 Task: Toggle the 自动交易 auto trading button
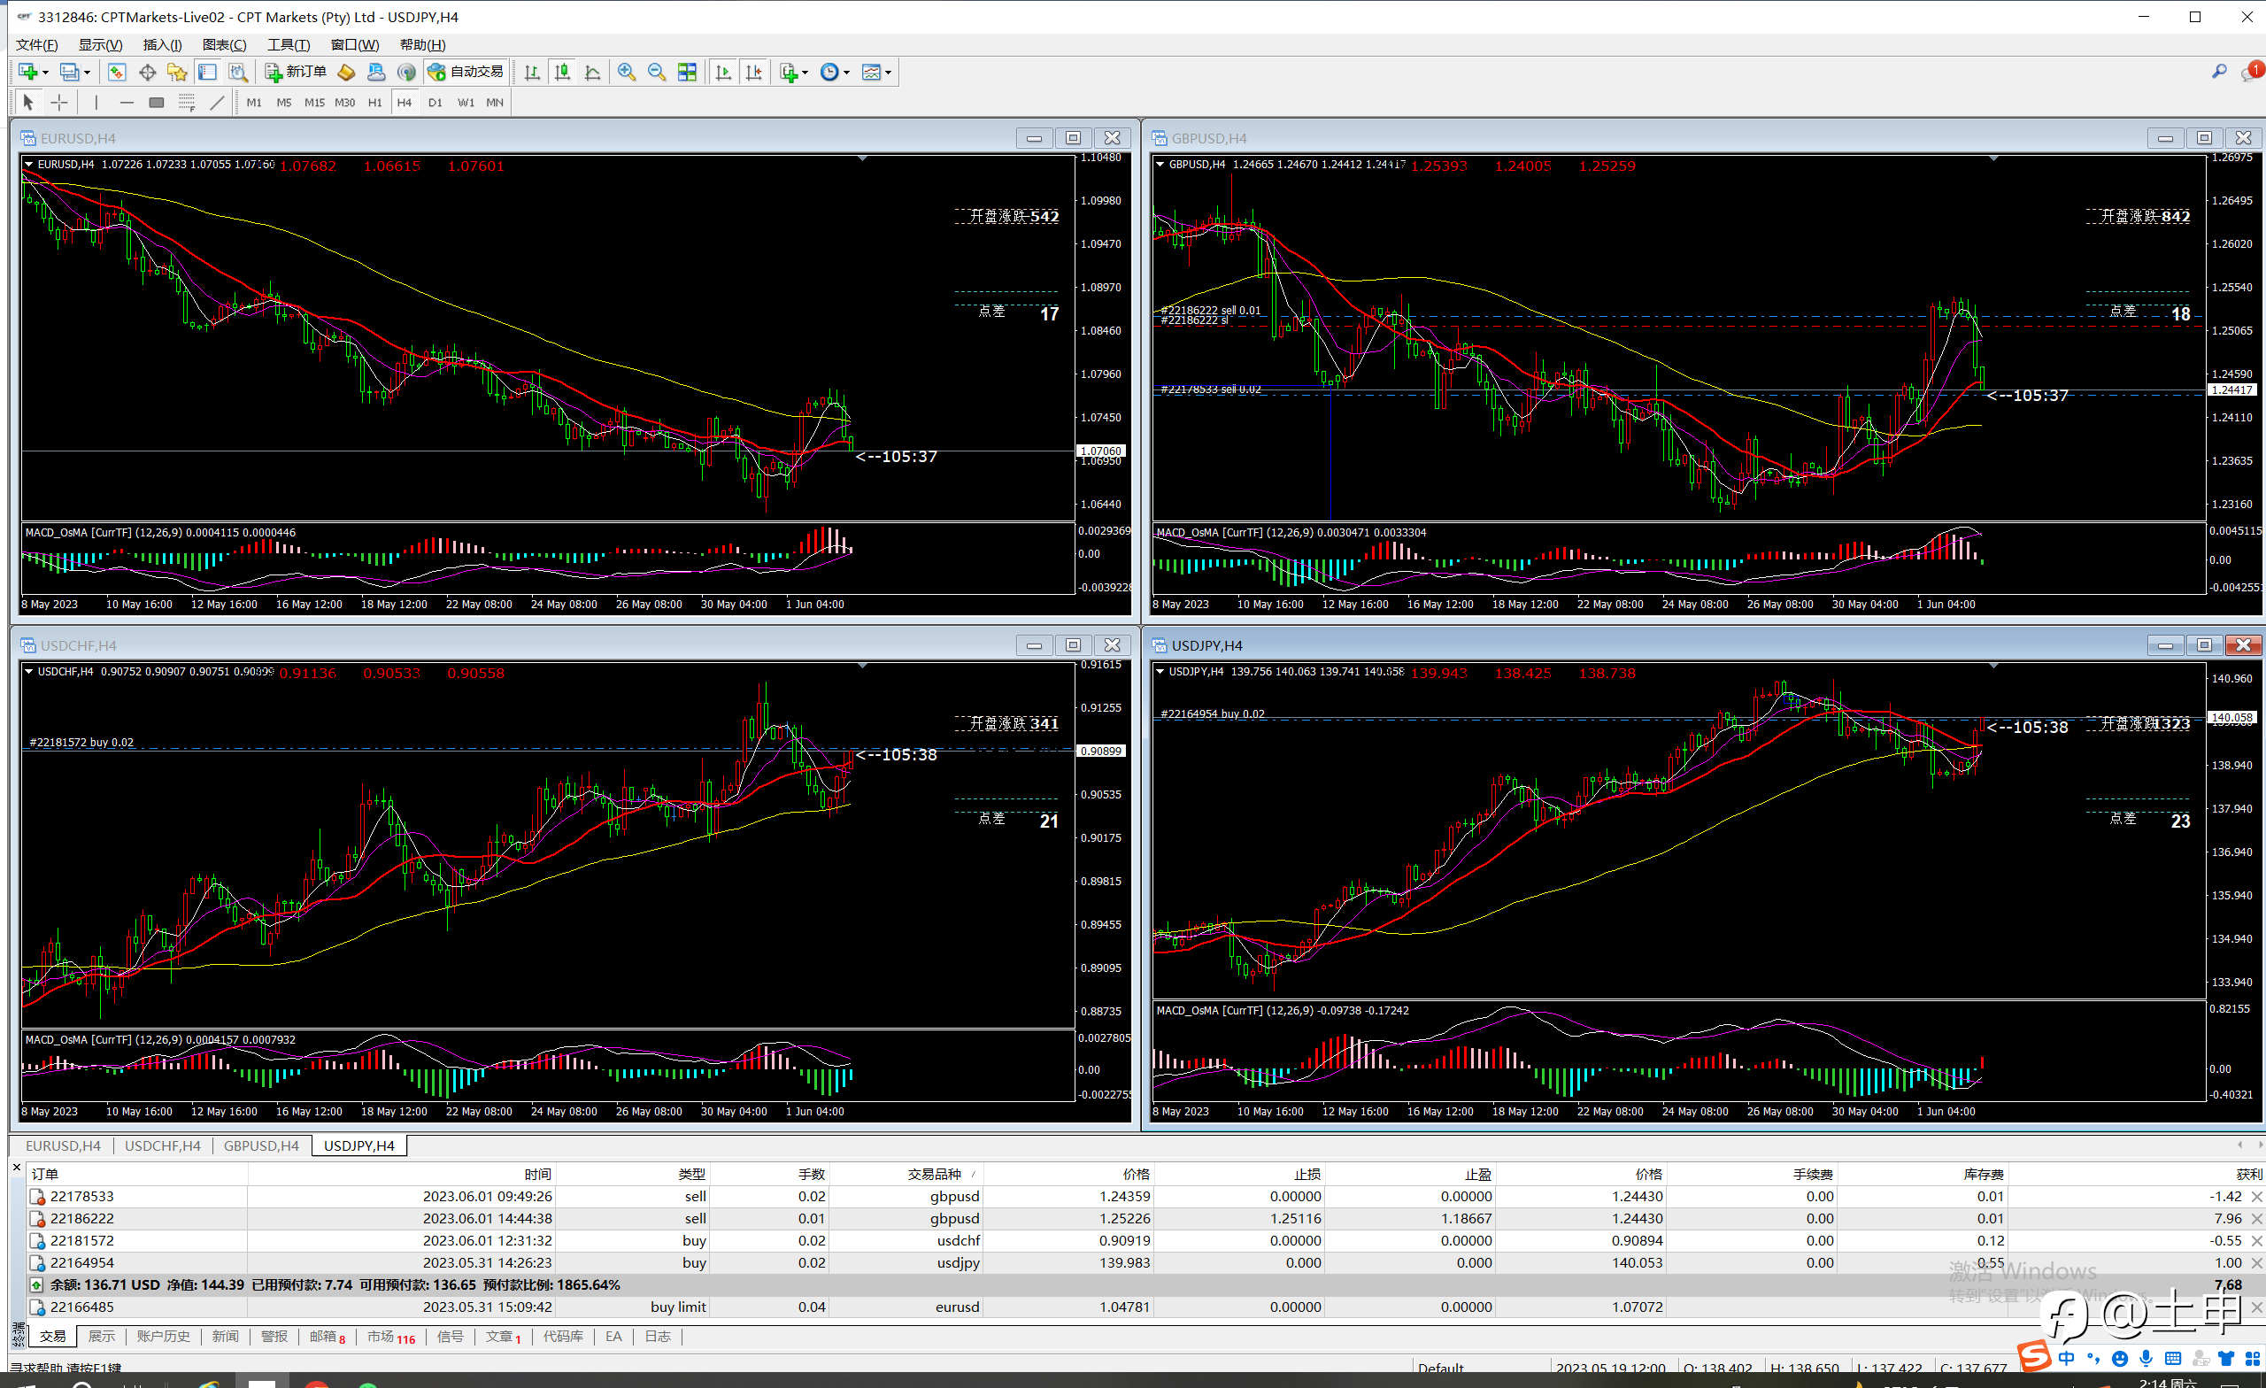tap(466, 72)
